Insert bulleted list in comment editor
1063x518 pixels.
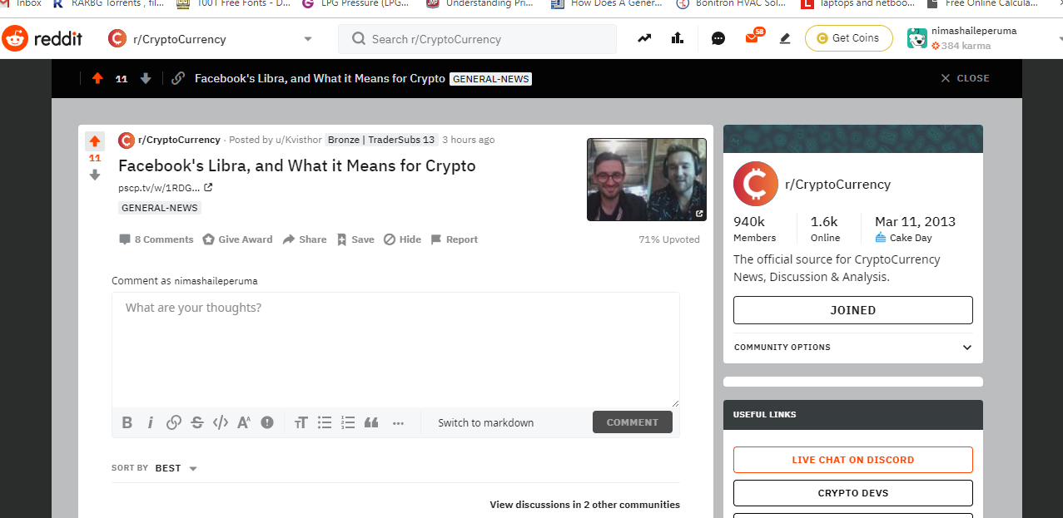[x=325, y=422]
